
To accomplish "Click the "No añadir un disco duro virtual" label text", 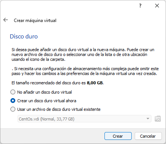I will coord(44,92).
